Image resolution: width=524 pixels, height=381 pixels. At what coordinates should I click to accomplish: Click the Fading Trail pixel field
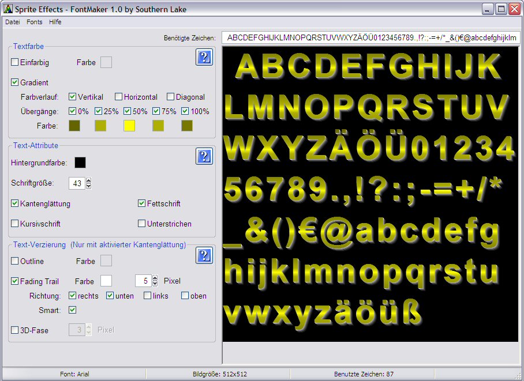[x=143, y=281]
